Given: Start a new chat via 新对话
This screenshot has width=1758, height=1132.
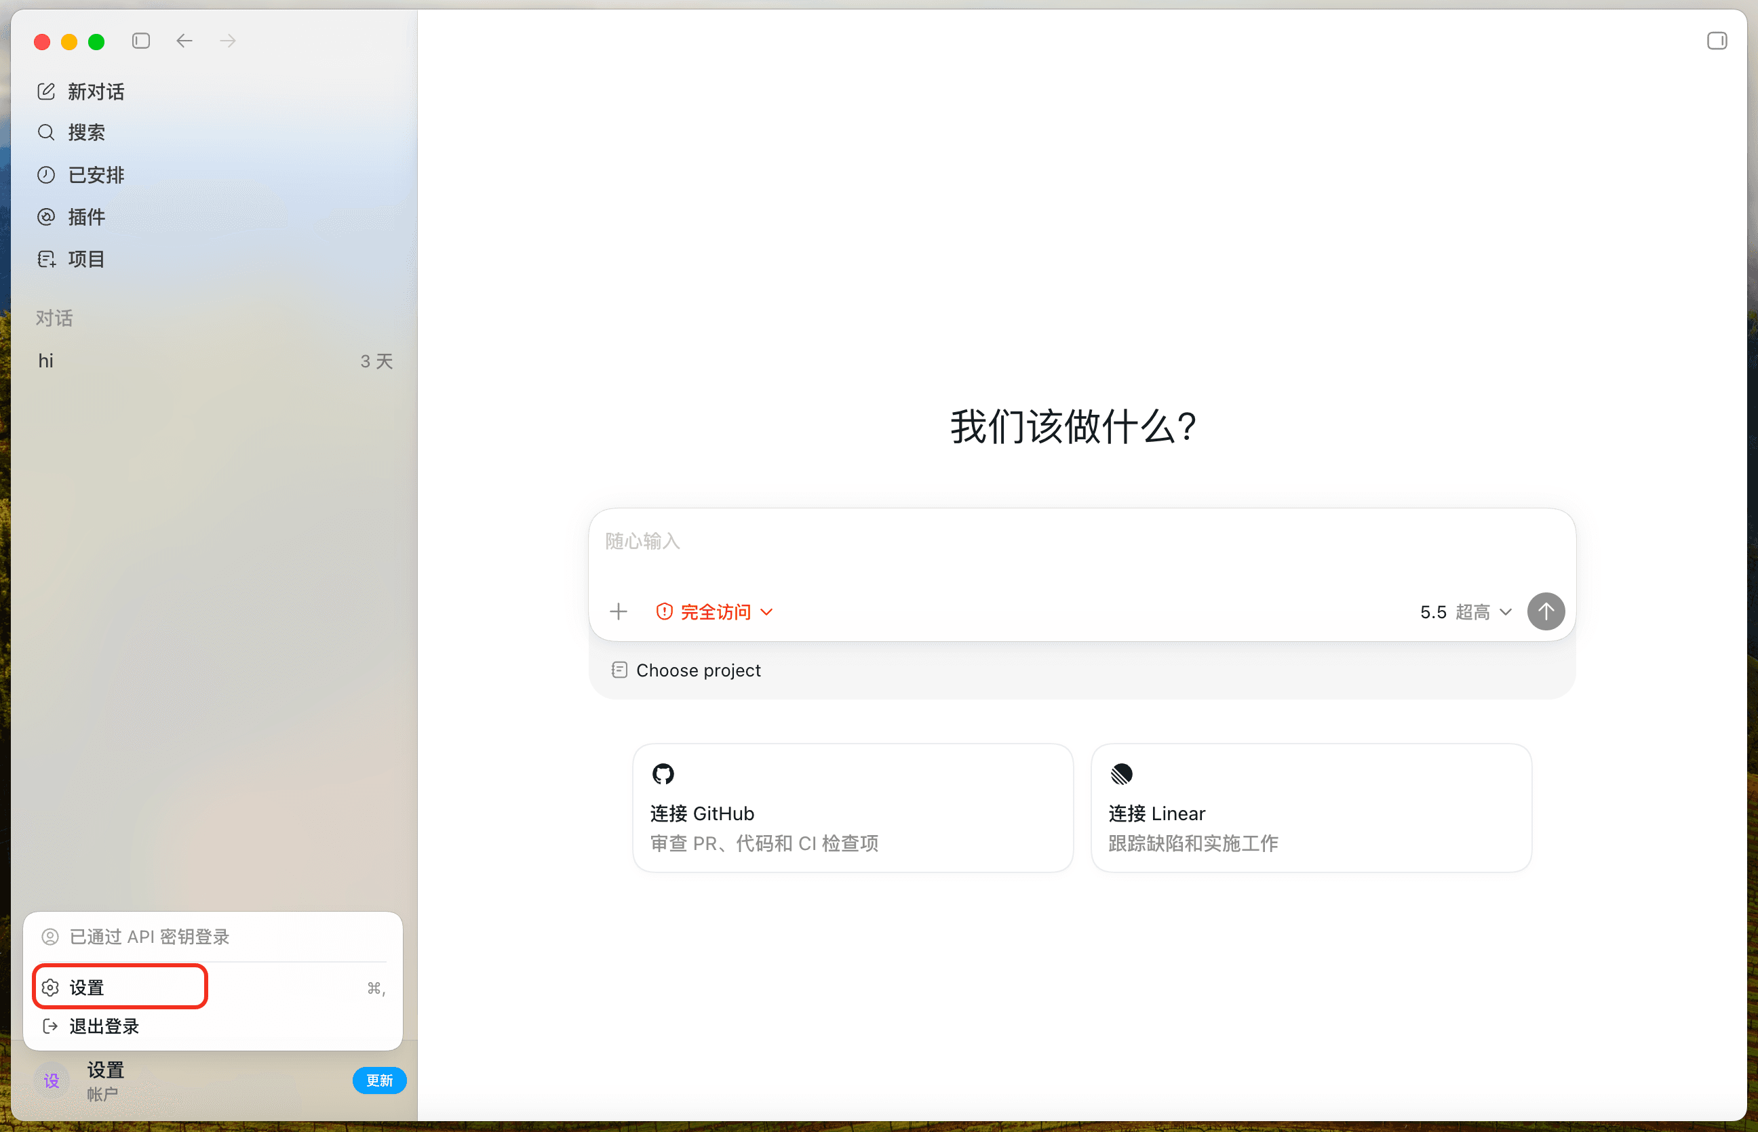Looking at the screenshot, I should click(x=213, y=91).
